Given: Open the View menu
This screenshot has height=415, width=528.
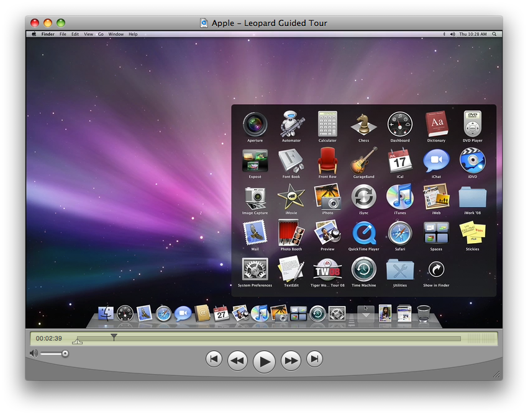Looking at the screenshot, I should pos(88,34).
